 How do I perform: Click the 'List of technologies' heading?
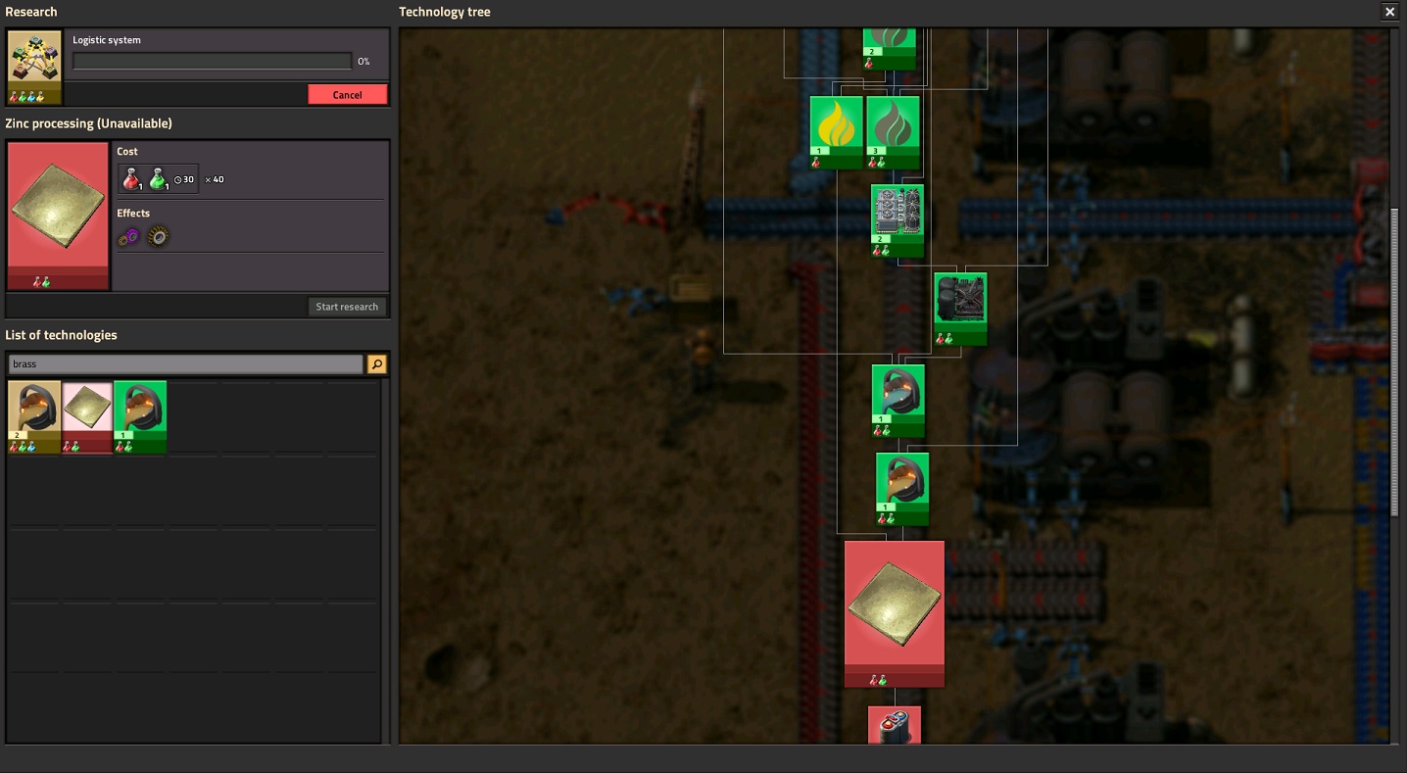[x=61, y=335]
